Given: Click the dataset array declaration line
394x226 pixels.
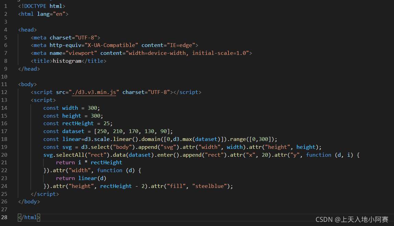Looking at the screenshot, I should pos(108,131).
